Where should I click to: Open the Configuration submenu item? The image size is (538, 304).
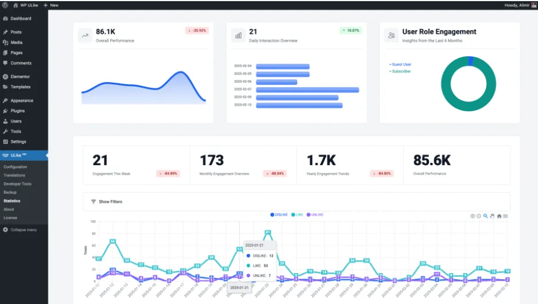(x=15, y=167)
